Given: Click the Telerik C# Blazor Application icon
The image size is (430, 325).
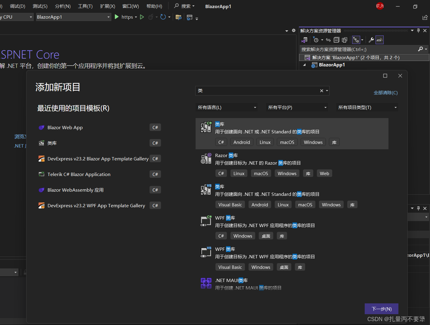Looking at the screenshot, I should [42, 174].
